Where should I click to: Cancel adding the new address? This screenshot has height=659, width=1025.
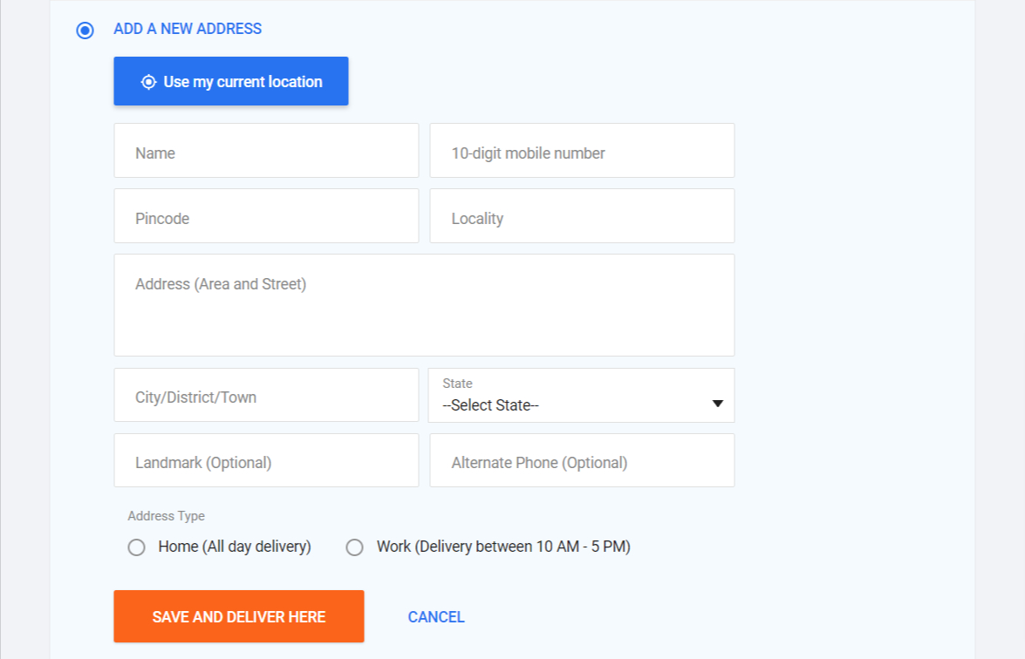click(x=436, y=617)
